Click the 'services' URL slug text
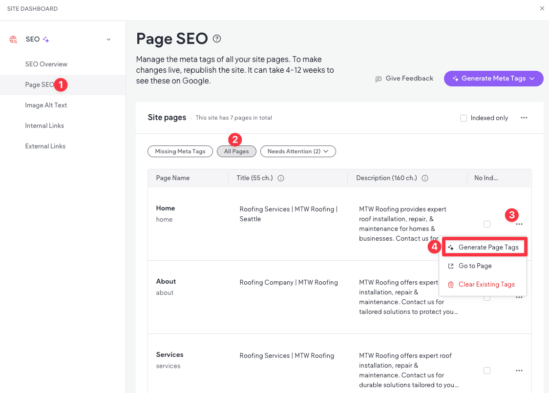The width and height of the screenshot is (549, 393). [x=168, y=366]
